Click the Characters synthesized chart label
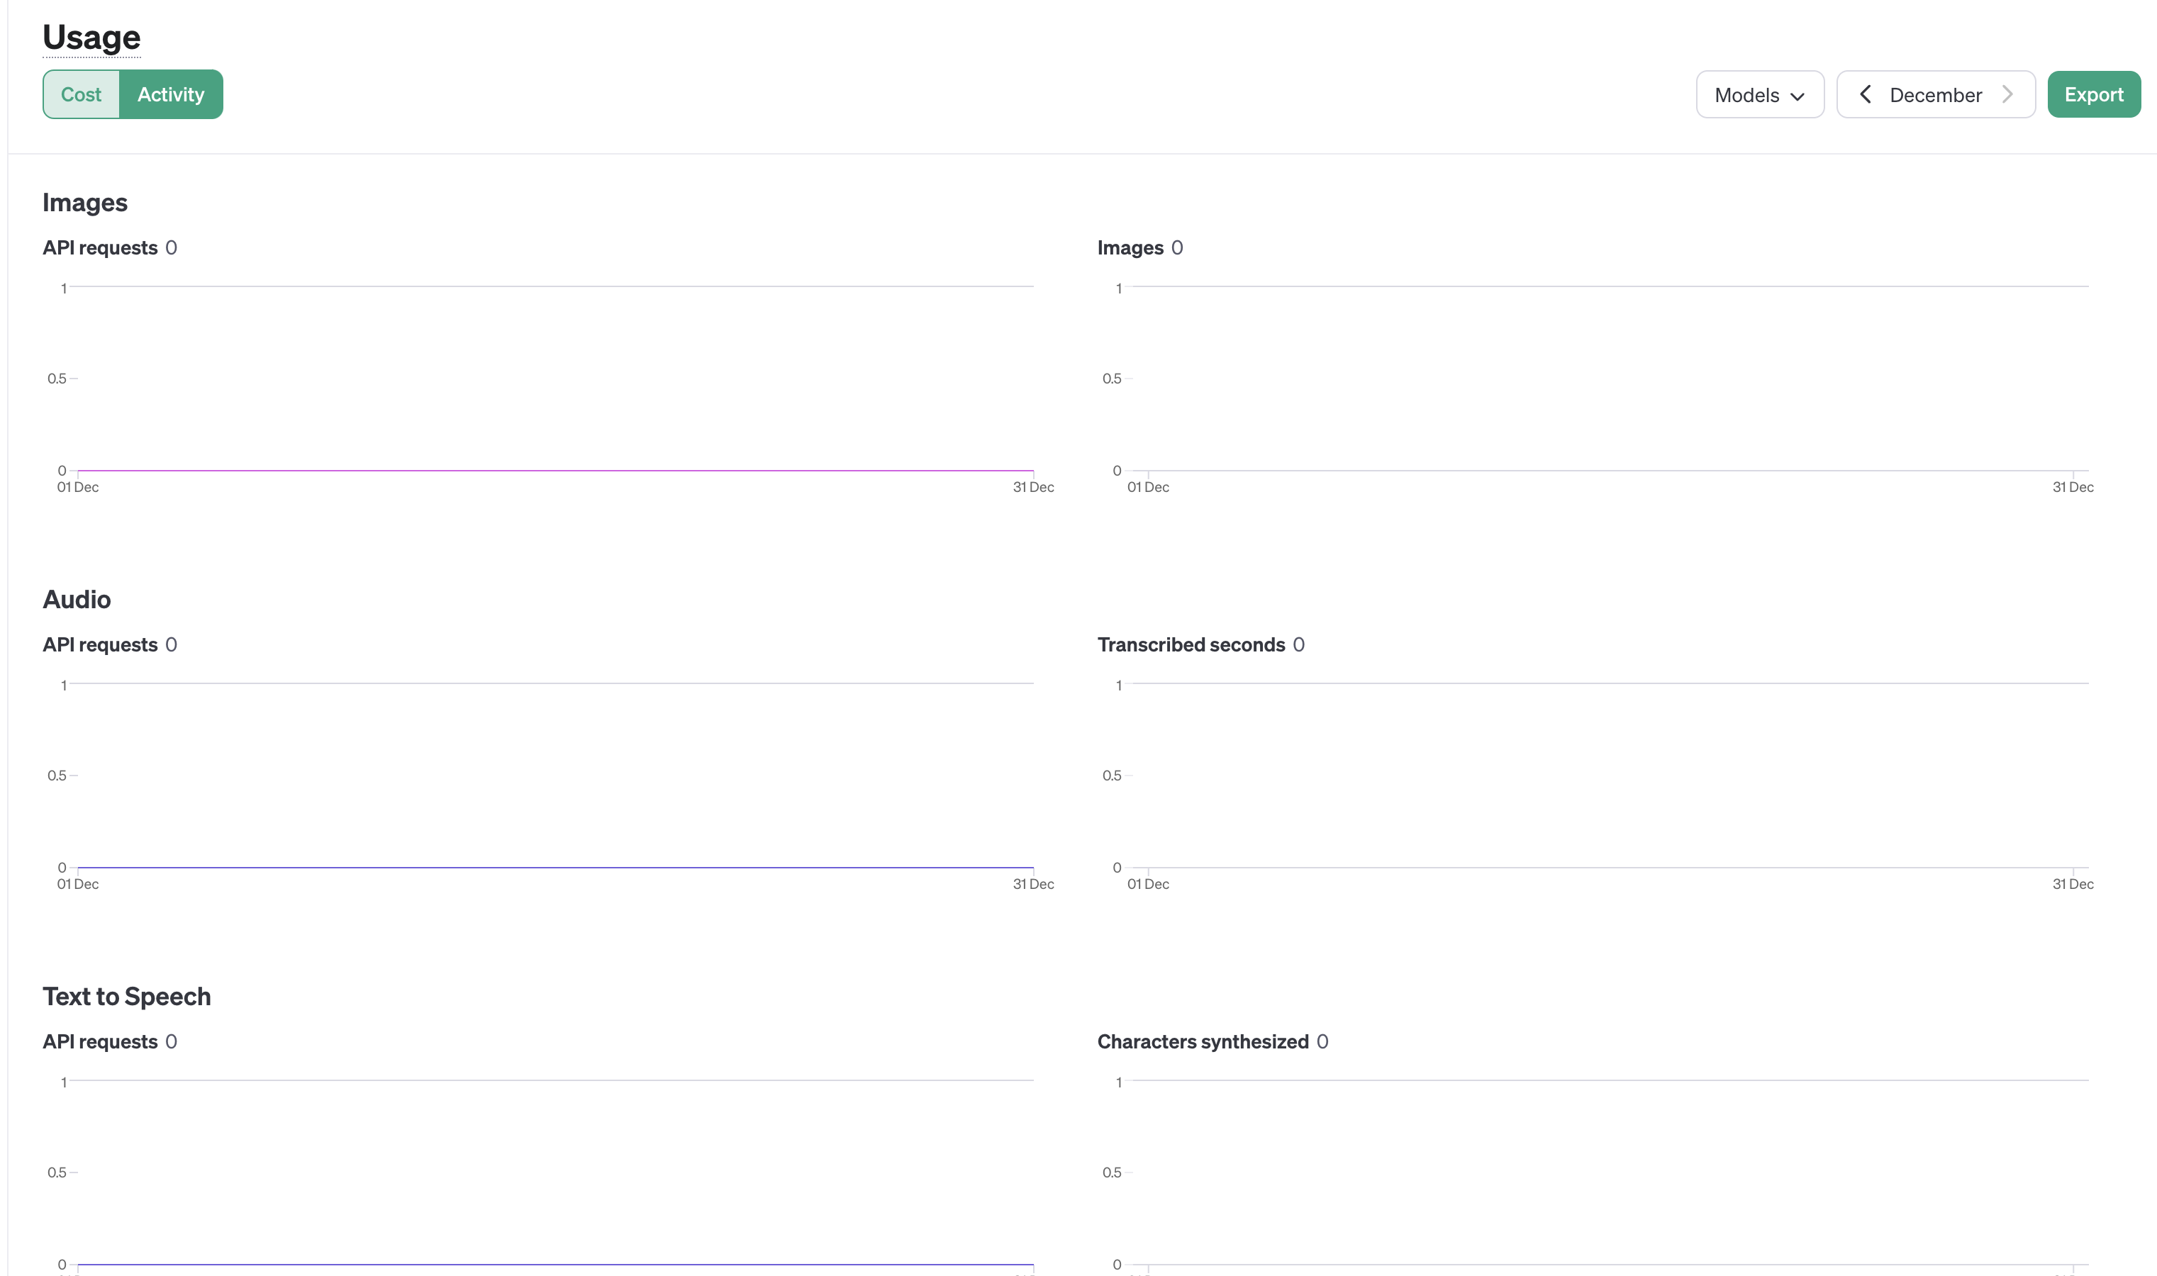 pos(1203,1042)
